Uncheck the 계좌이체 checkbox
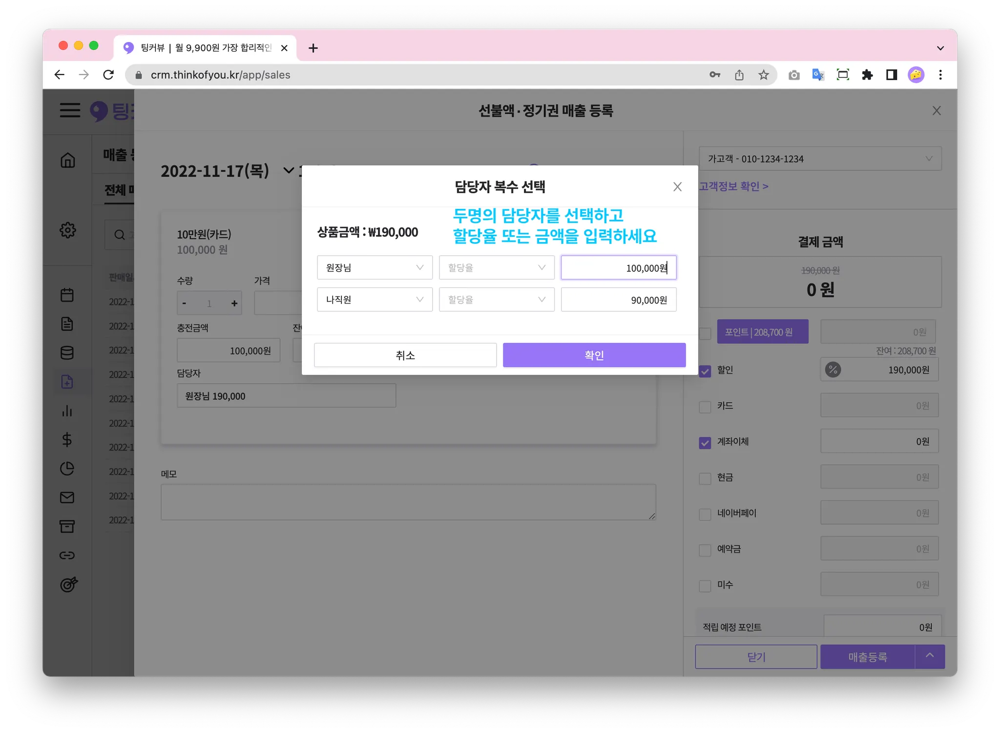 (705, 443)
